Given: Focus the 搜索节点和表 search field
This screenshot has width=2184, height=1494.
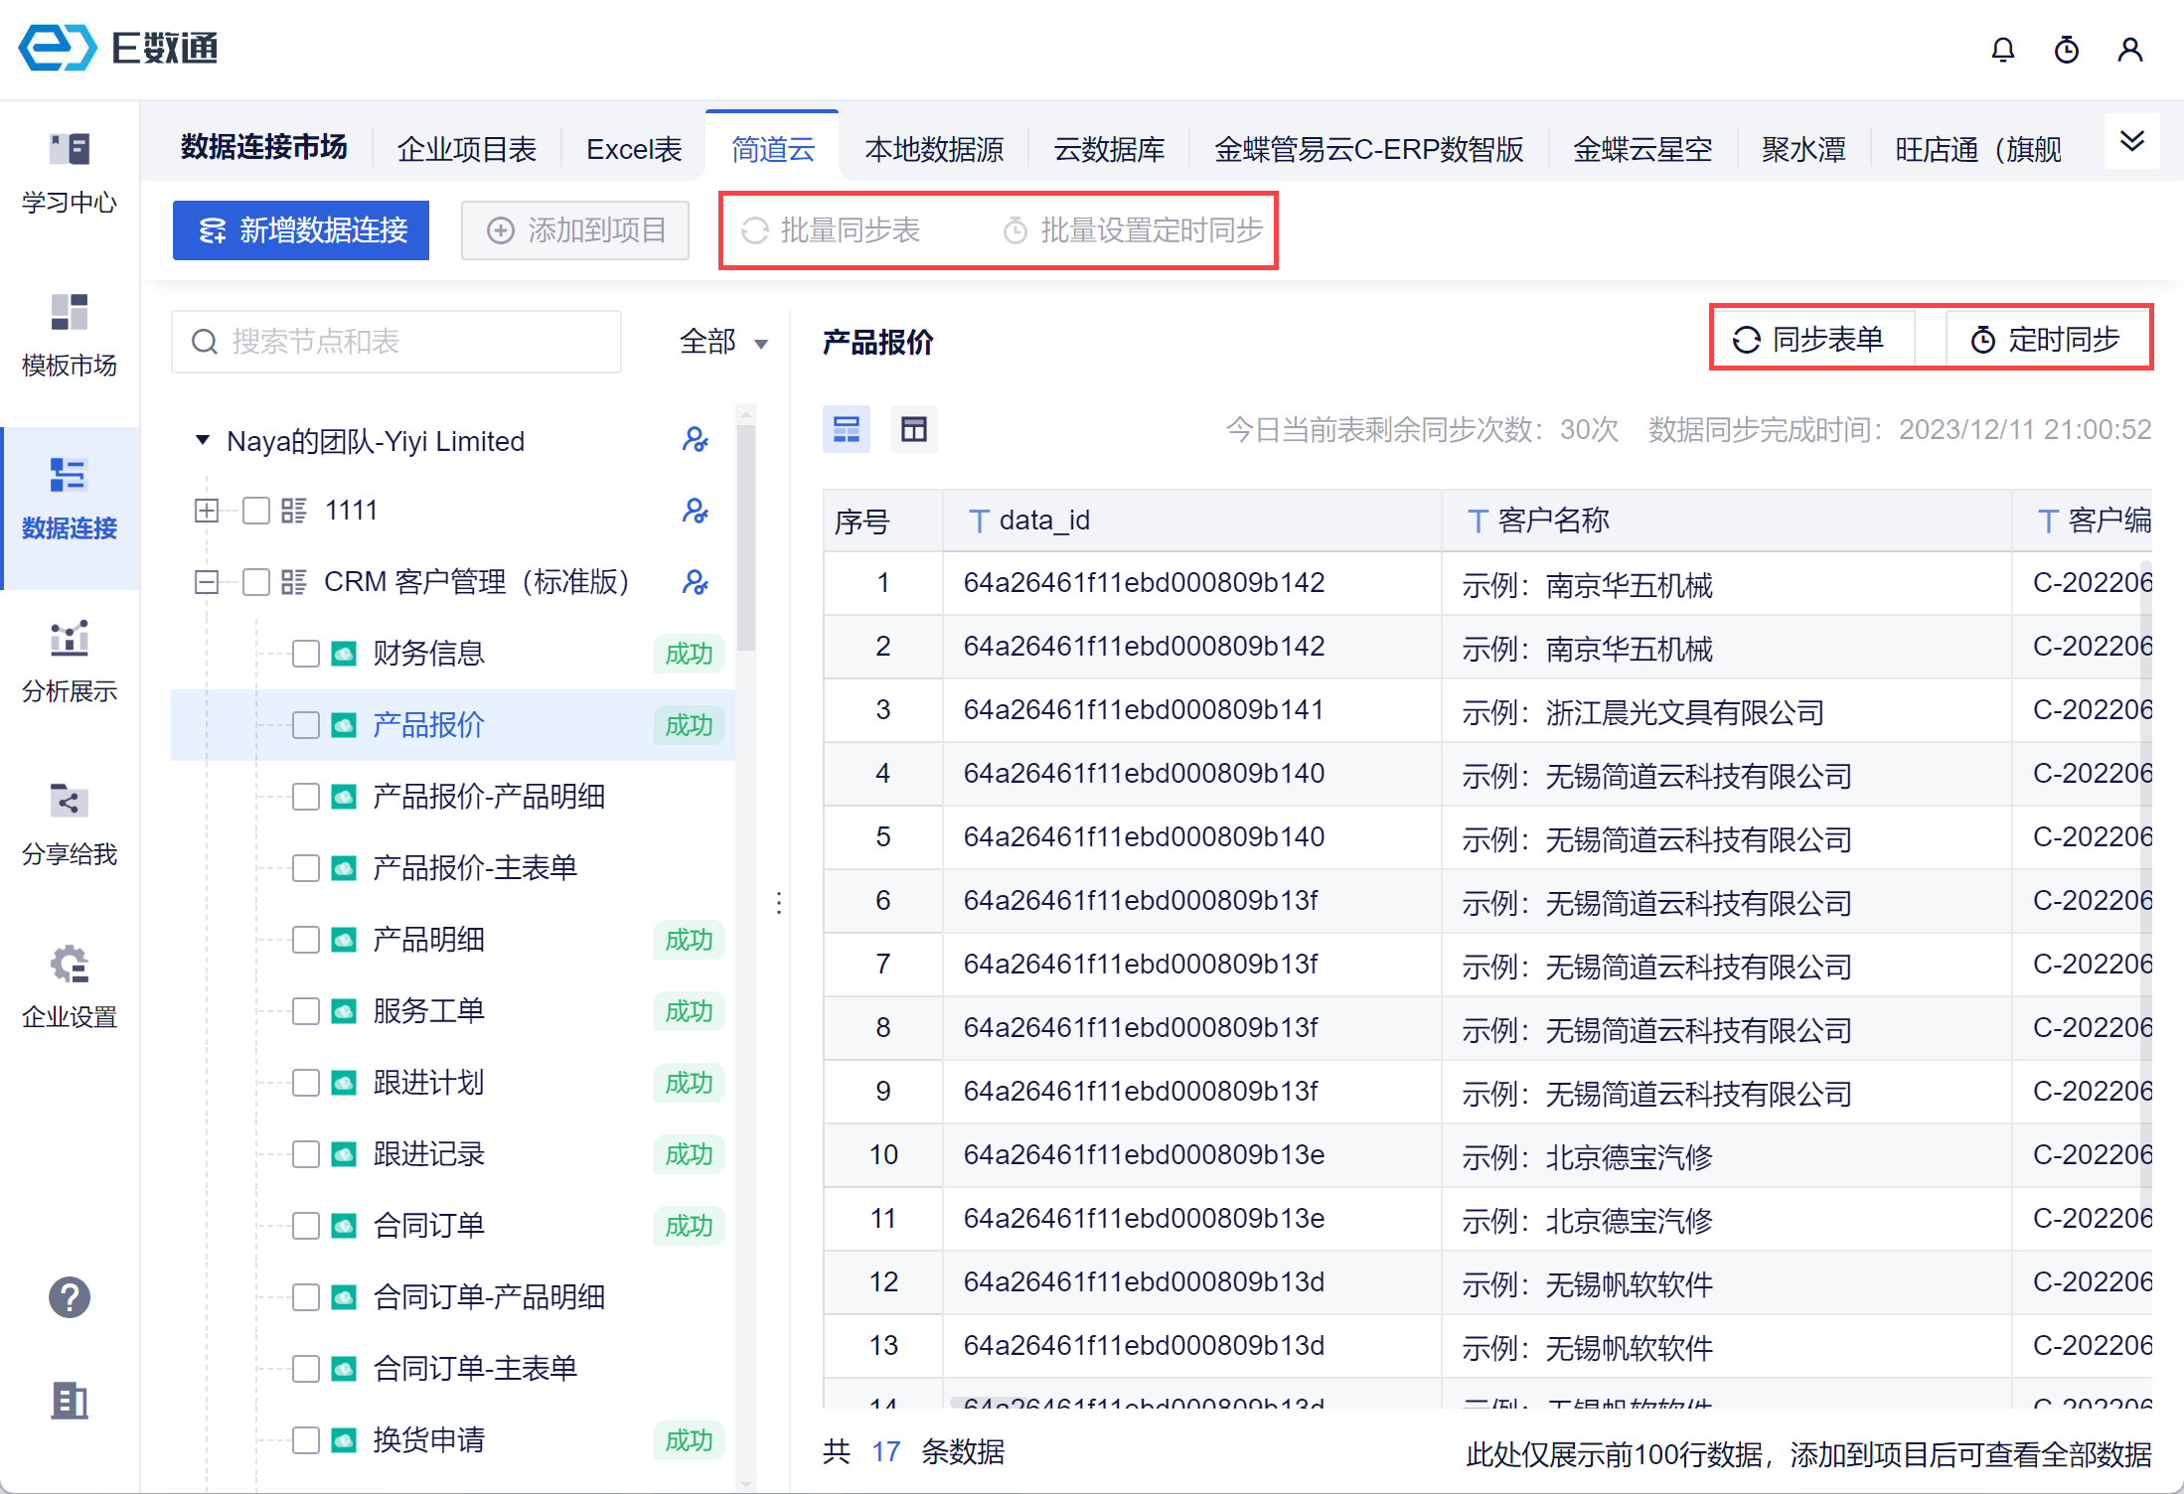Looking at the screenshot, I should (x=397, y=342).
